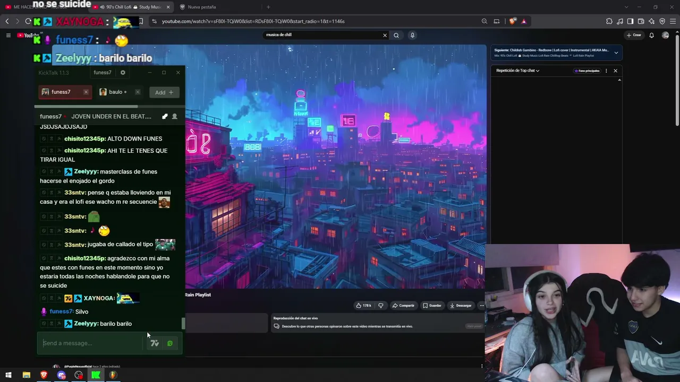Like the video with 178 k likes
680x382 pixels.
click(364, 306)
